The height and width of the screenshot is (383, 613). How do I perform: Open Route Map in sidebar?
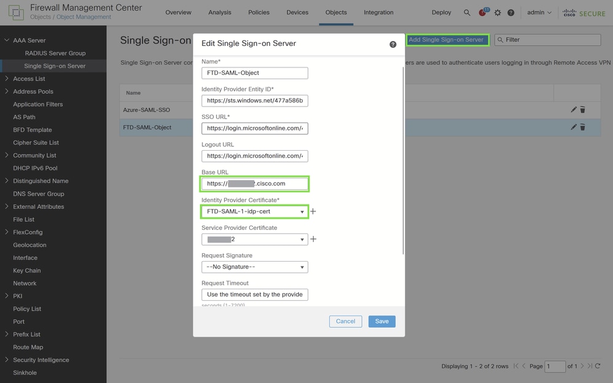click(28, 347)
